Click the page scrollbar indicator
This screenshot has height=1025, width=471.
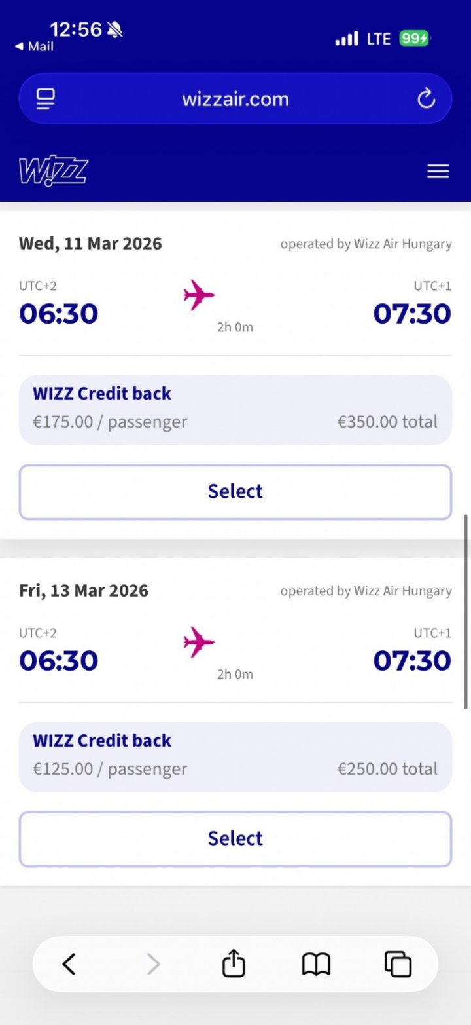pos(466,611)
